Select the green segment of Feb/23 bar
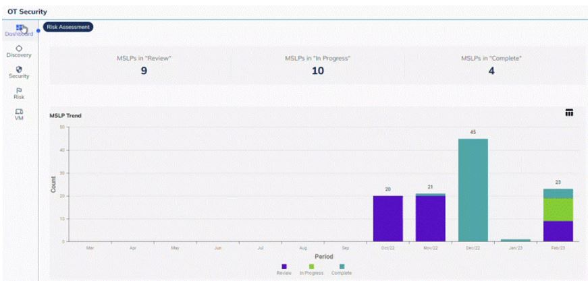The width and height of the screenshot is (588, 281). point(558,210)
